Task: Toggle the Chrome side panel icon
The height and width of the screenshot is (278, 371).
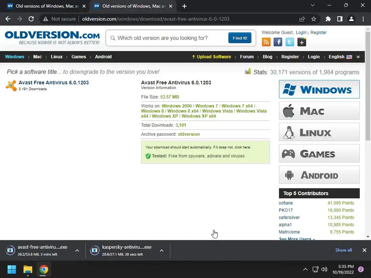Action: [x=340, y=19]
